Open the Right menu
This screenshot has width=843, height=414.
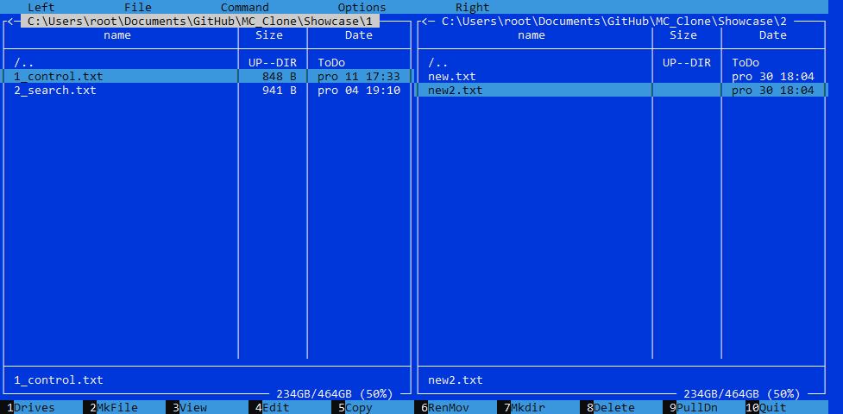click(472, 7)
